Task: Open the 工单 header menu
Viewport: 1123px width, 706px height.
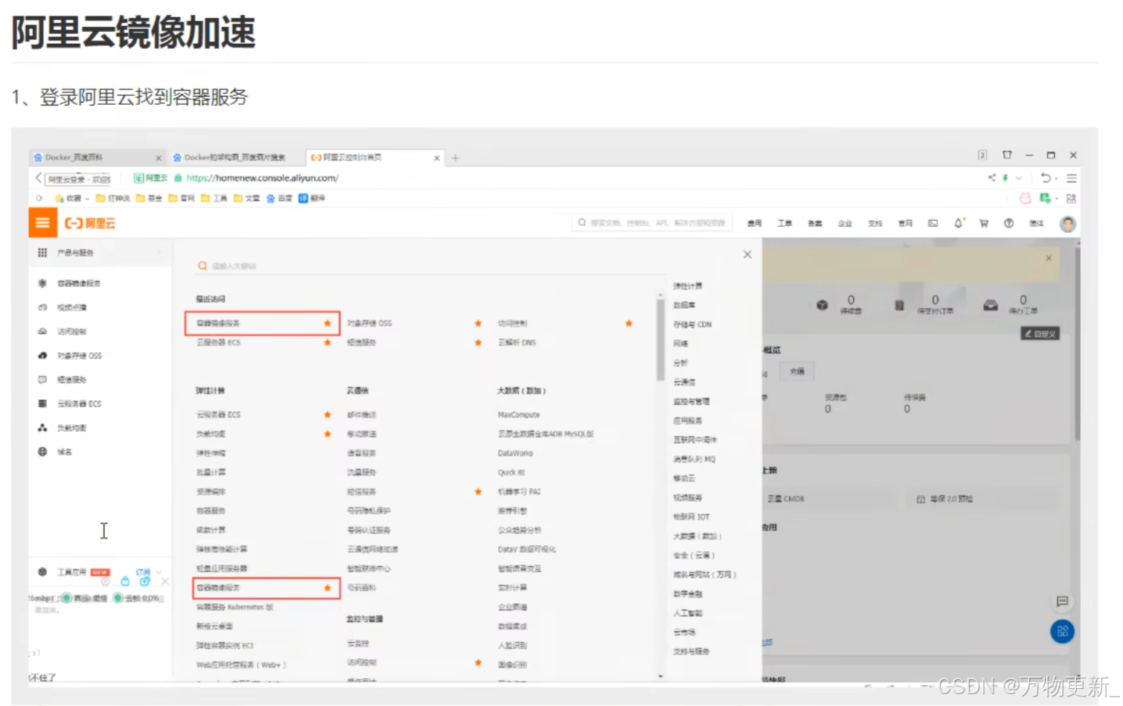Action: click(784, 223)
